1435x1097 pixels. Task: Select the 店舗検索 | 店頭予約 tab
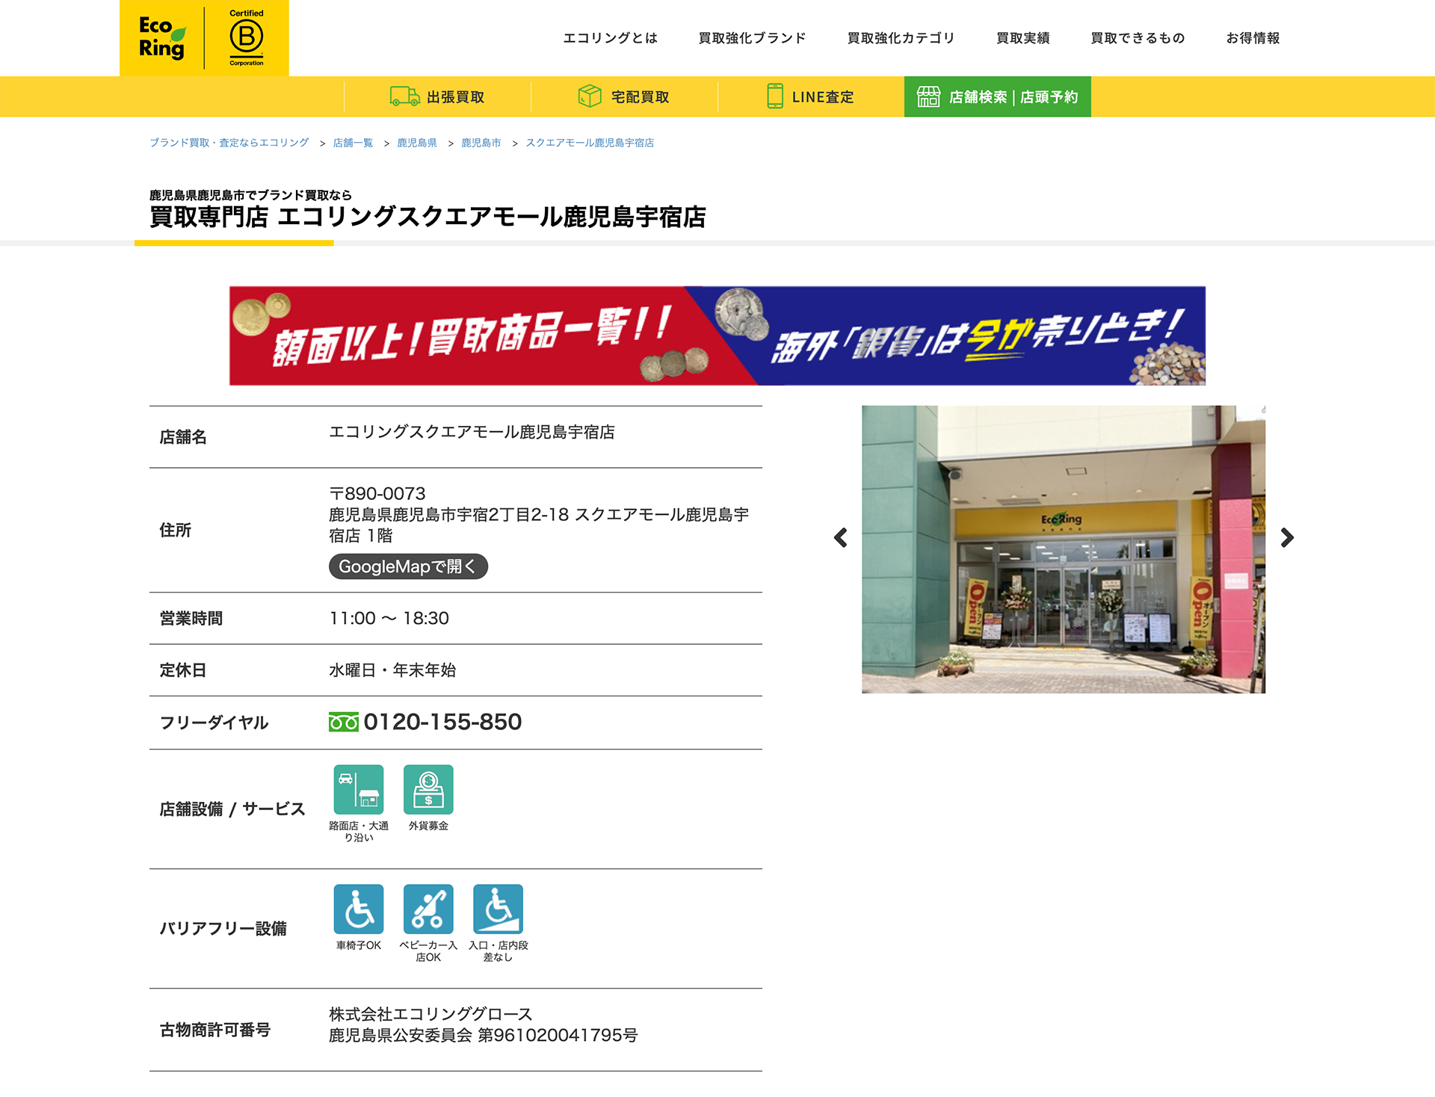coord(998,96)
